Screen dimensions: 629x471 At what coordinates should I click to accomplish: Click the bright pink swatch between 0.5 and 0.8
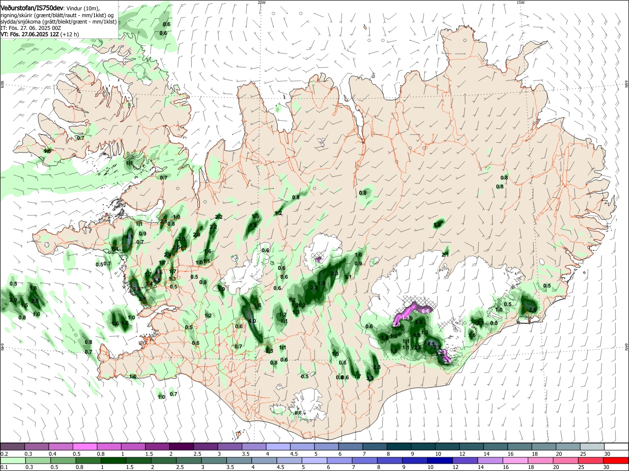point(85,446)
